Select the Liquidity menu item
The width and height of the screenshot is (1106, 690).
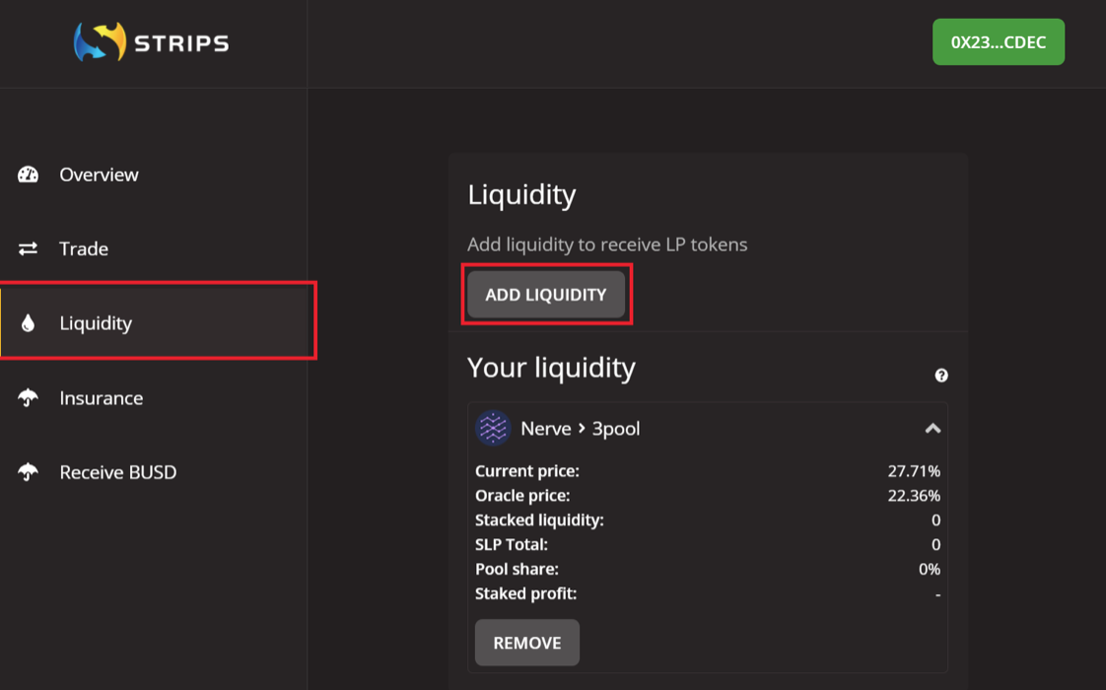(154, 323)
